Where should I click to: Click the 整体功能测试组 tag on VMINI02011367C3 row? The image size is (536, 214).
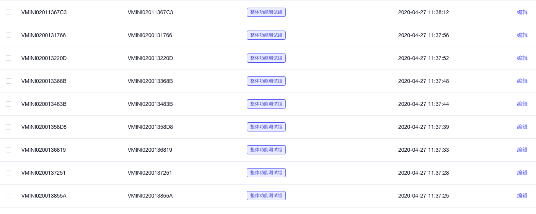pyautogui.click(x=266, y=12)
